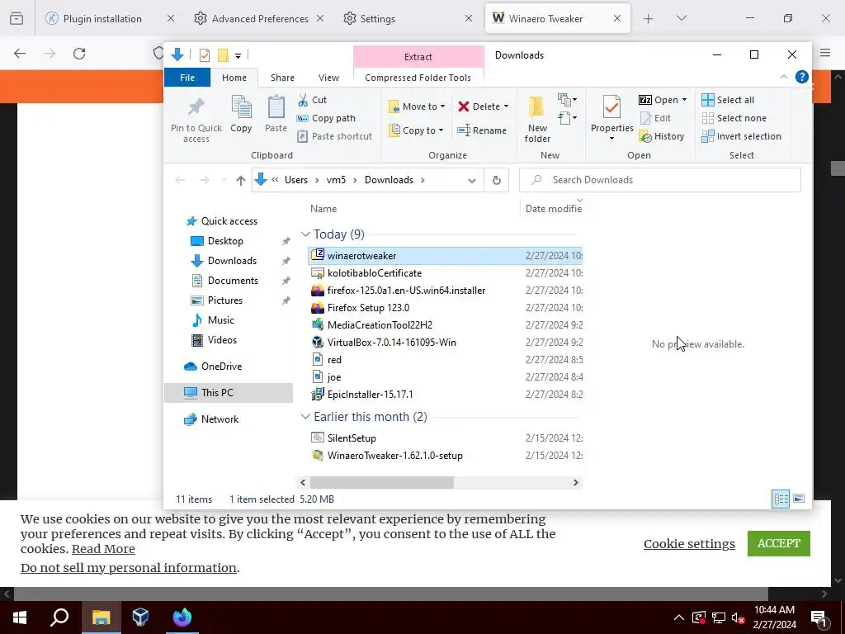
Task: Switch to Plugin installation browser tab
Action: (x=102, y=18)
